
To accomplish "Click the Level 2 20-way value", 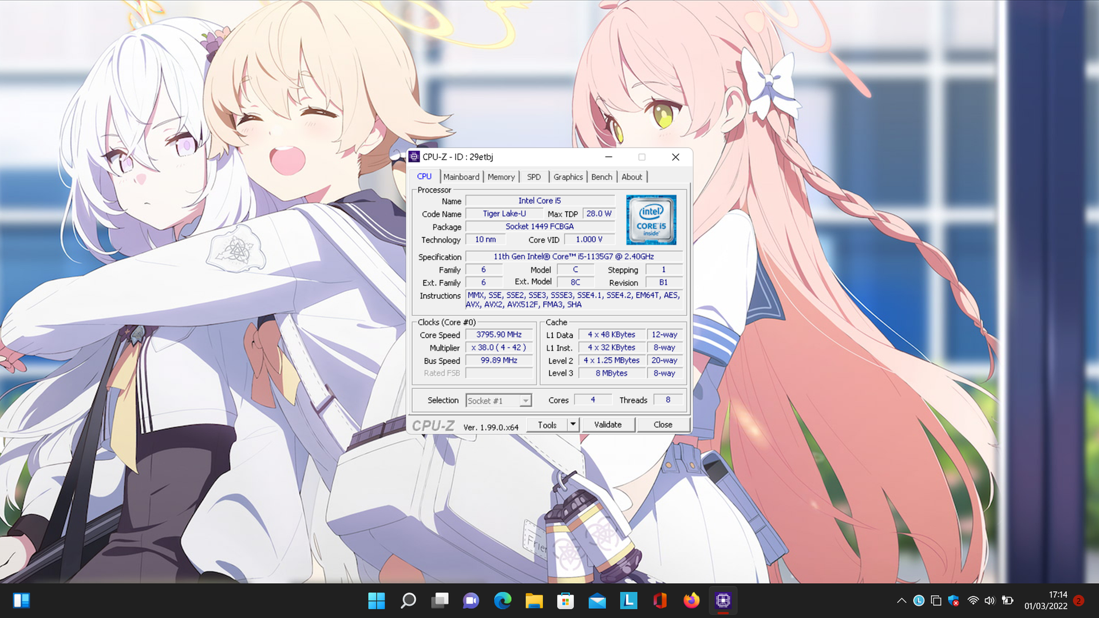I will pos(664,360).
